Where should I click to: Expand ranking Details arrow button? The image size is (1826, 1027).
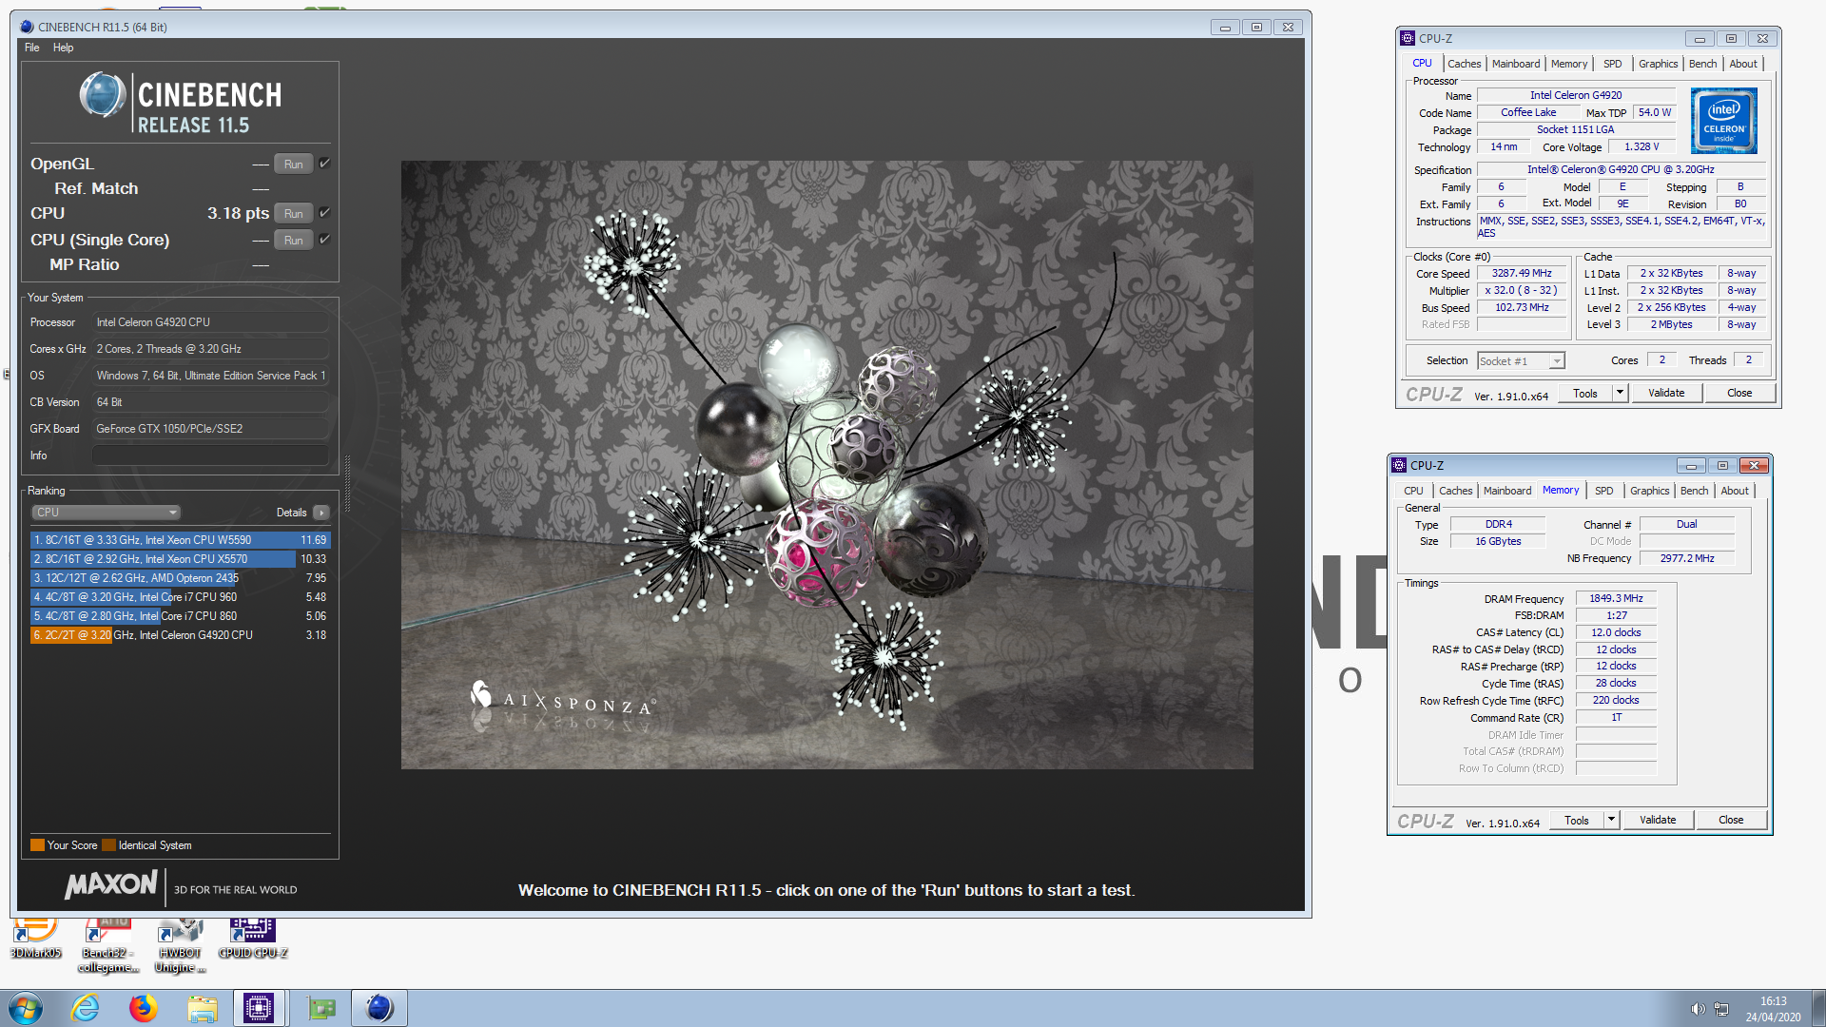321,513
